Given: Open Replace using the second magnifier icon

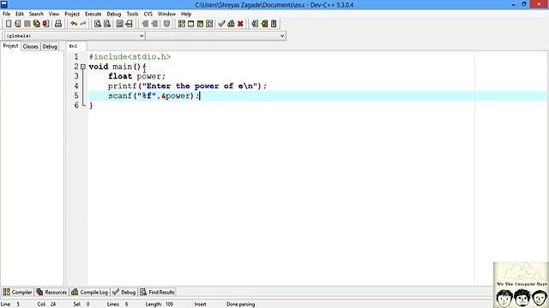Looking at the screenshot, I should pos(107,24).
